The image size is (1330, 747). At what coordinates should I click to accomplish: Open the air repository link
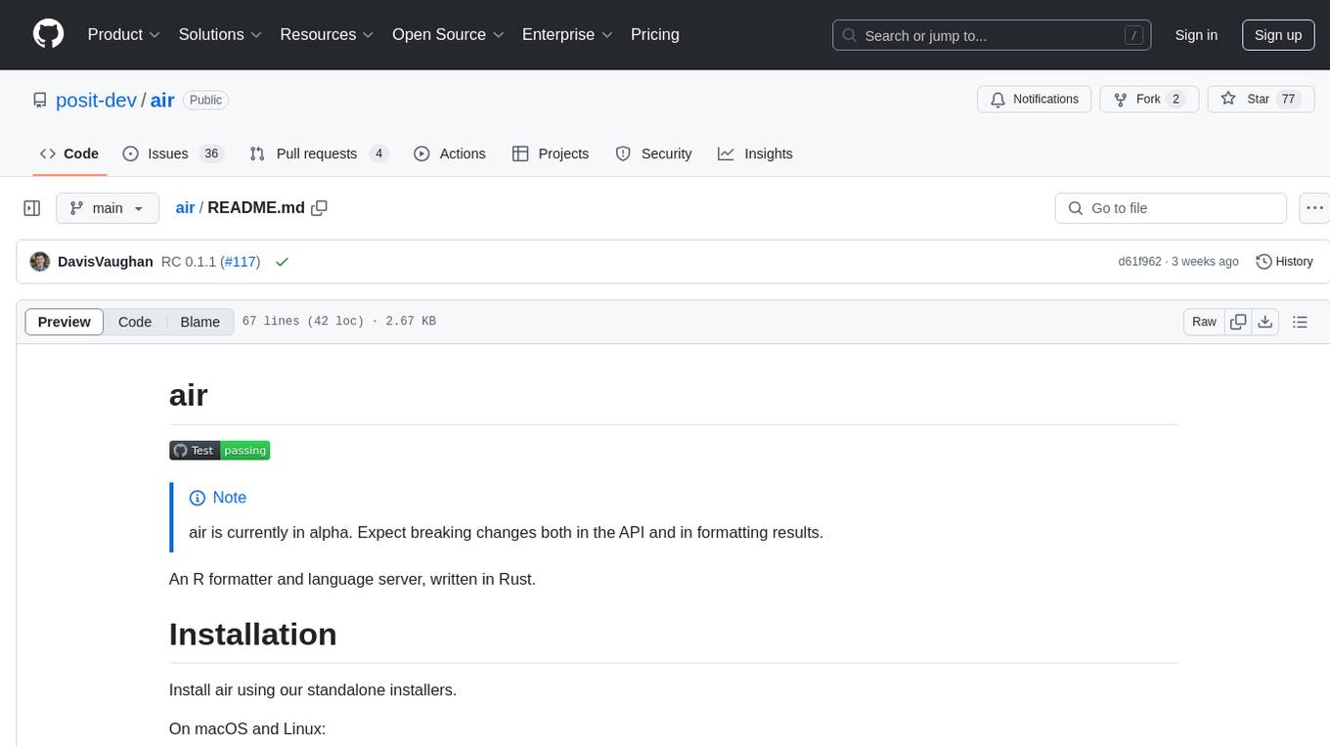coord(162,100)
